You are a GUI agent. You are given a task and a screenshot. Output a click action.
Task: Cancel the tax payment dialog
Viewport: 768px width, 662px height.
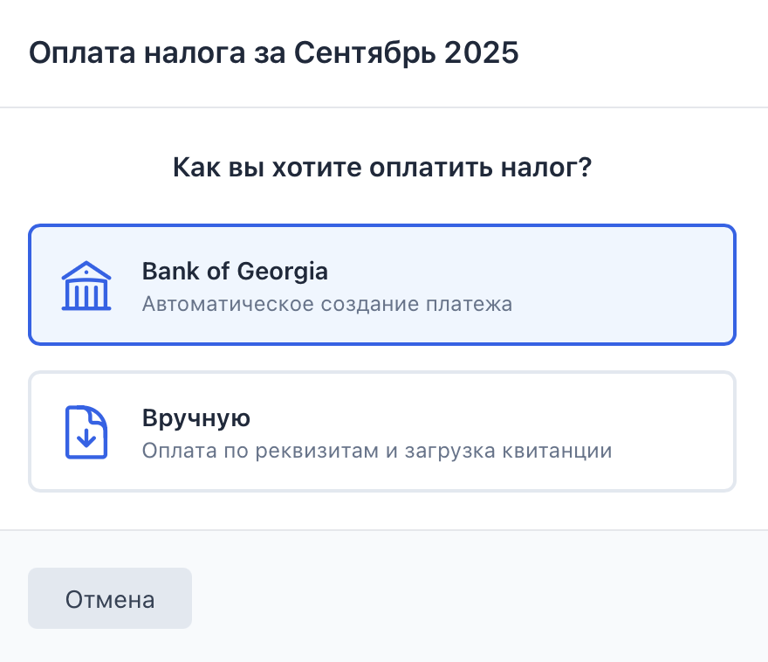pyautogui.click(x=109, y=598)
